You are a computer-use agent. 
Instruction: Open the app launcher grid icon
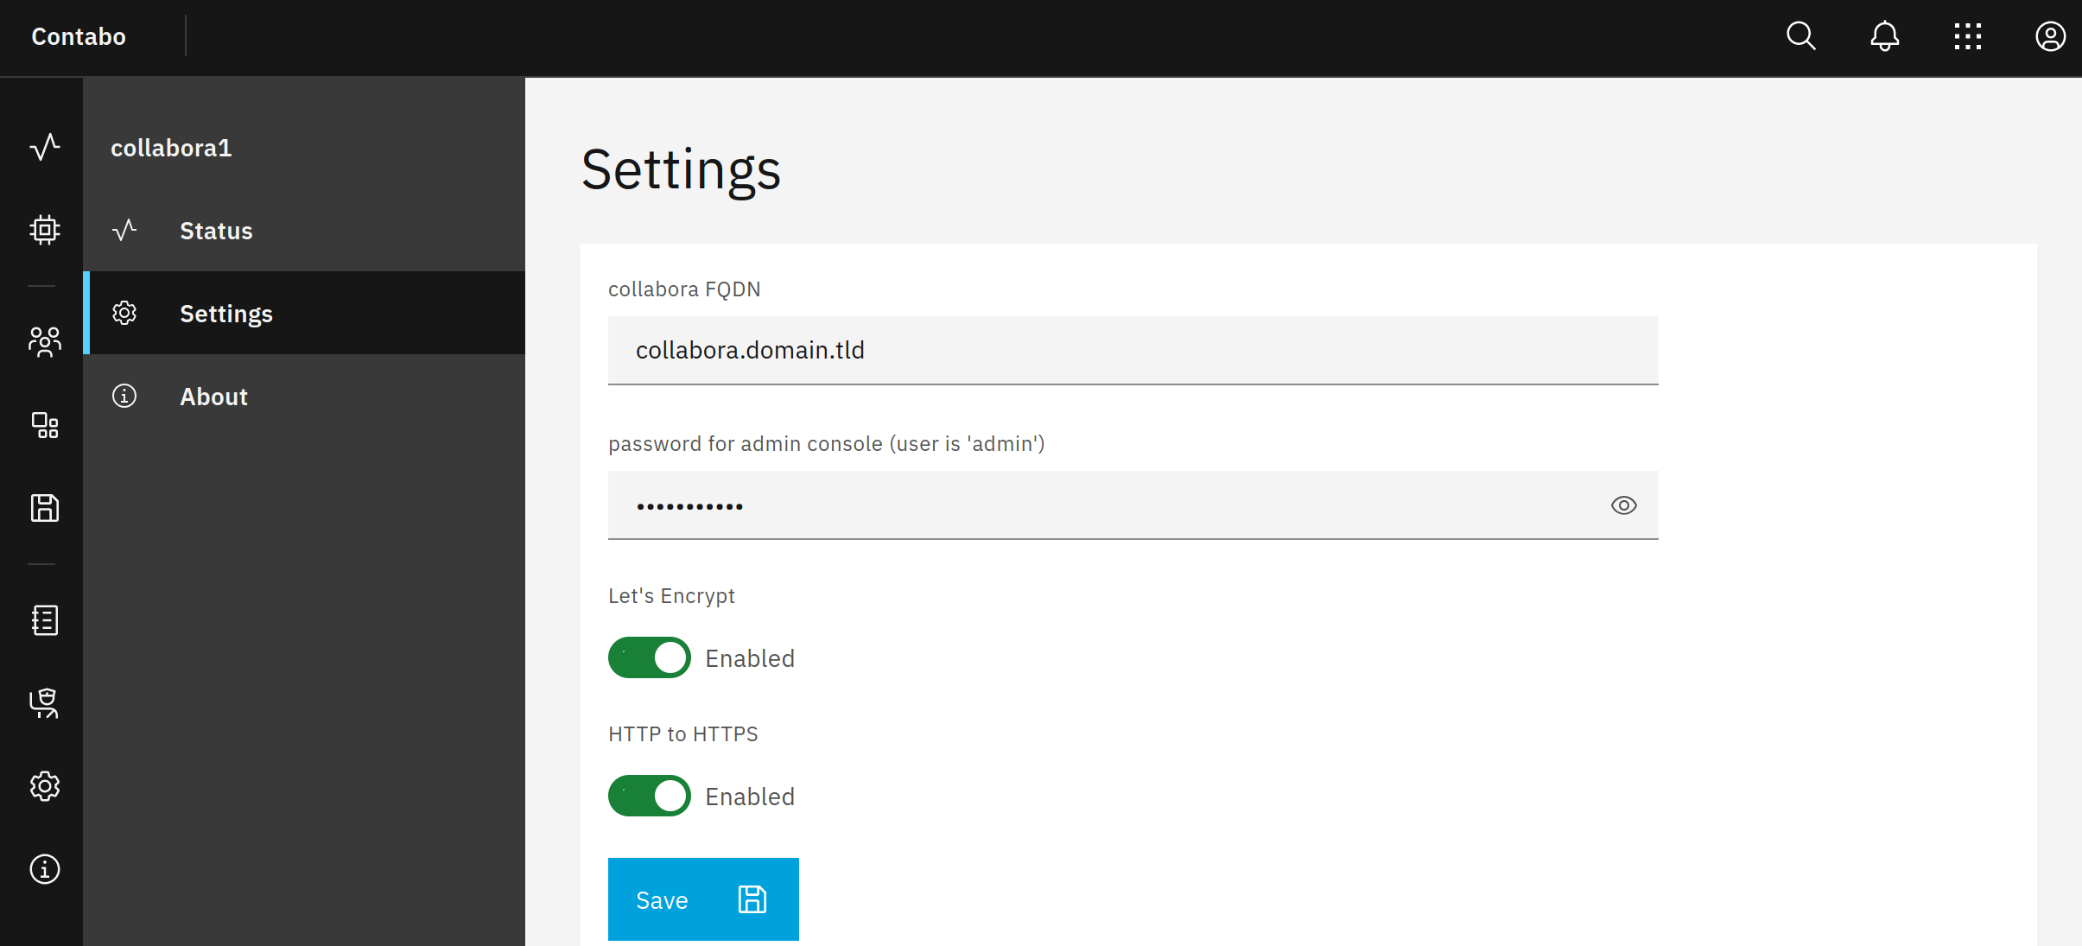point(1967,36)
